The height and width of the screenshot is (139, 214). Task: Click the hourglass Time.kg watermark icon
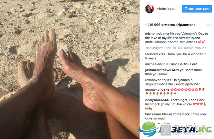click(166, 130)
